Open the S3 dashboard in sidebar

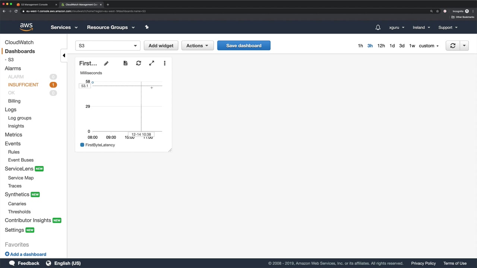tap(11, 60)
